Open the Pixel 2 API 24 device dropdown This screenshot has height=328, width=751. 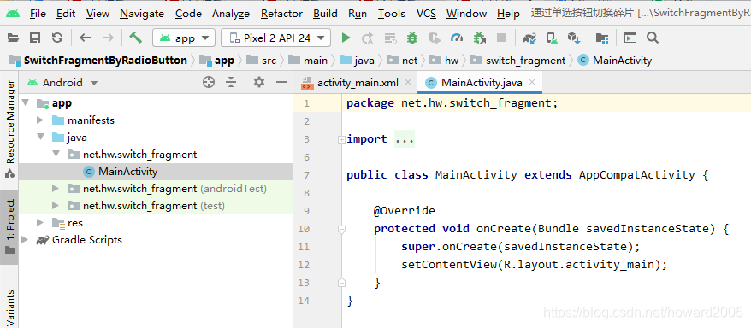click(x=276, y=38)
